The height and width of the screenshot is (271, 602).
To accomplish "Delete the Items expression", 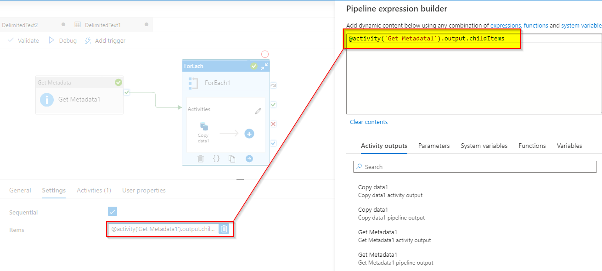I will [224, 229].
